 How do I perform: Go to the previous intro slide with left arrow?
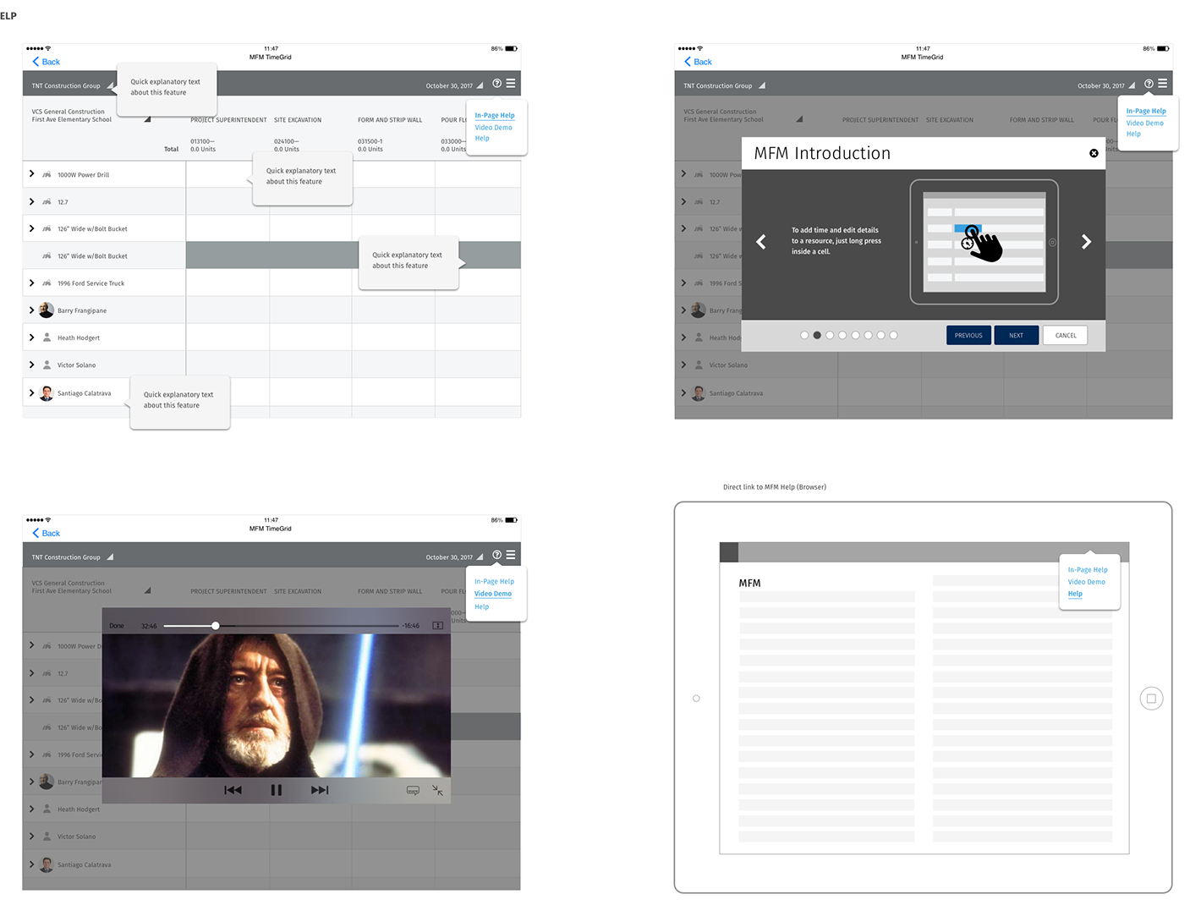tap(761, 242)
